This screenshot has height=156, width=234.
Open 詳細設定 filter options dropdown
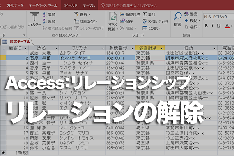(86, 21)
